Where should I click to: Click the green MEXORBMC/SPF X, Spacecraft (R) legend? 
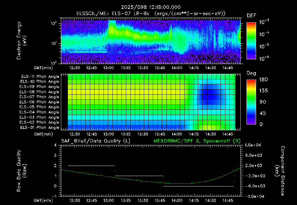coord(197,141)
